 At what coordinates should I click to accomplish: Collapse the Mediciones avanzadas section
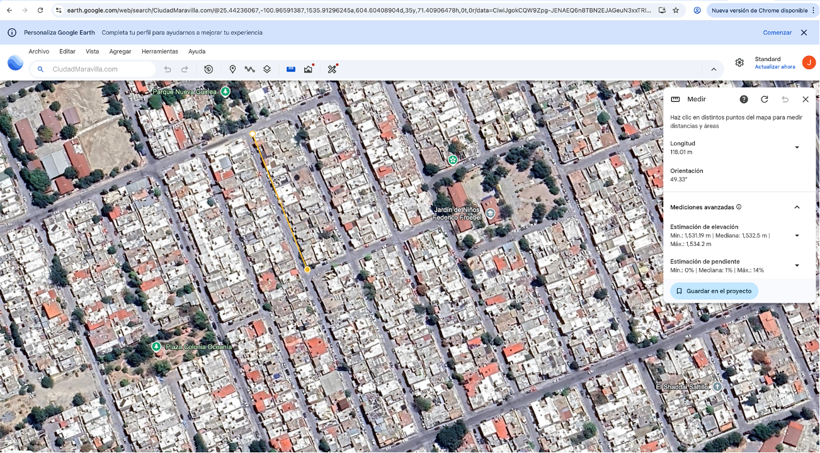click(x=797, y=207)
